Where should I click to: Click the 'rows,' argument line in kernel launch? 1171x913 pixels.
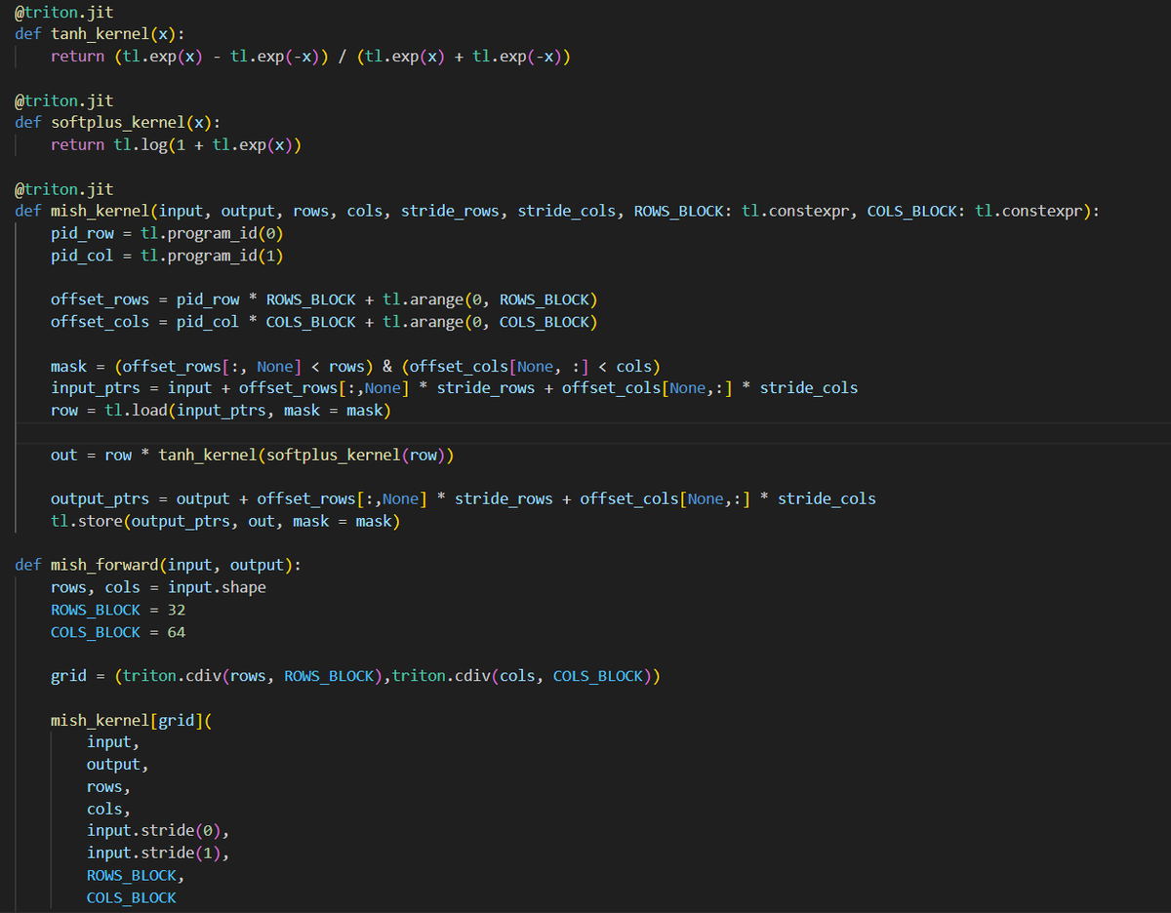coord(109,788)
